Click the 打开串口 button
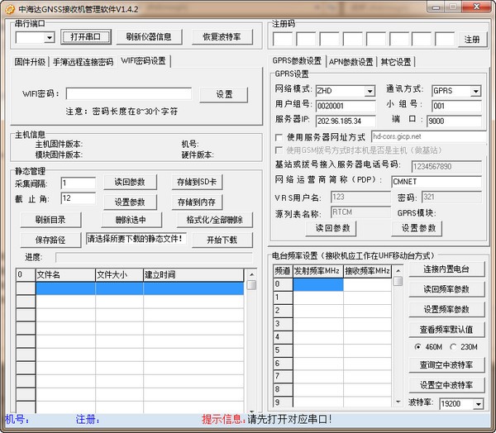The height and width of the screenshot is (433, 496). tap(85, 37)
